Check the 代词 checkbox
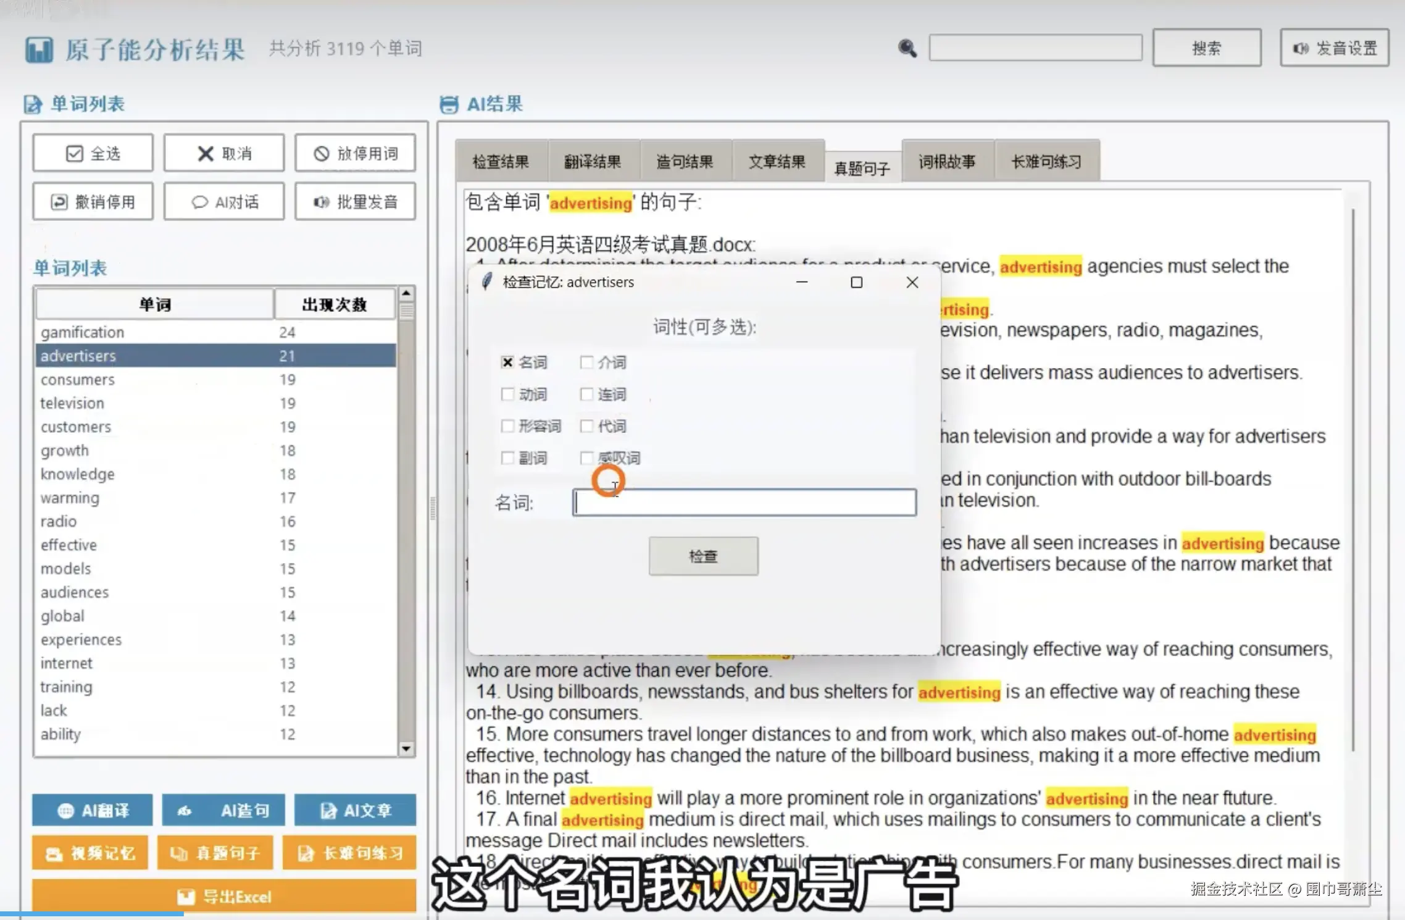The image size is (1405, 920). coord(586,426)
